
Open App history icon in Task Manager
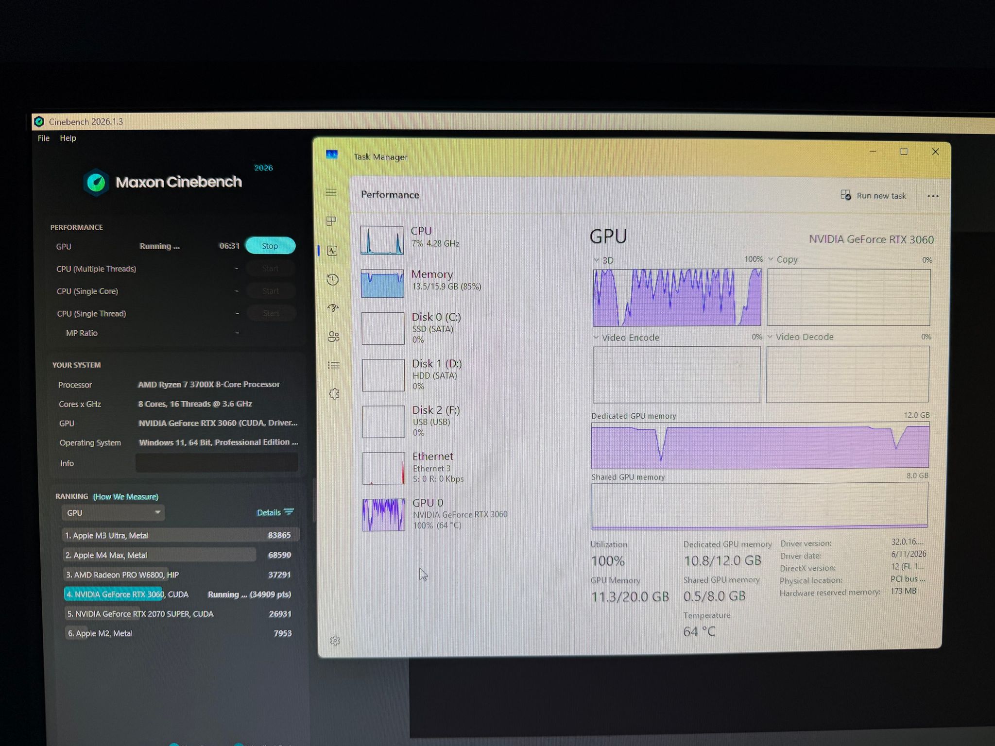tap(333, 279)
